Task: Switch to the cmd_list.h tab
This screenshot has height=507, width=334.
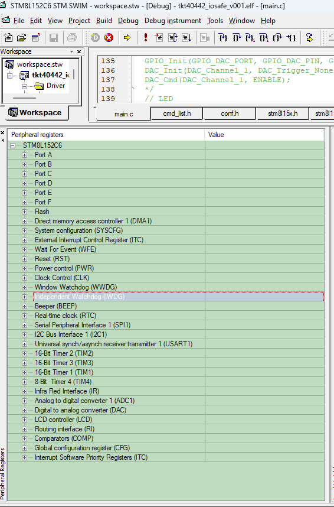Action: [176, 113]
